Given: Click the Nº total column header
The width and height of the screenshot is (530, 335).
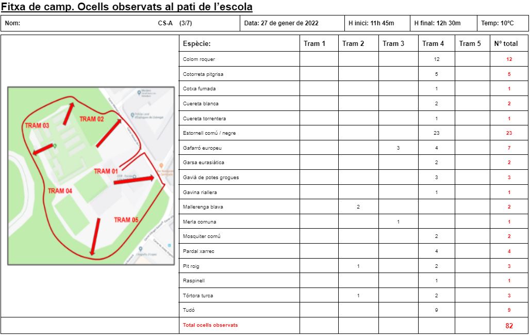Looking at the screenshot, I should (x=506, y=44).
